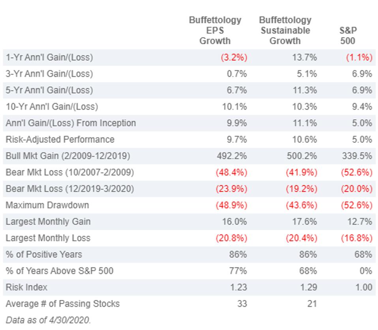
Task: Select the 1-Yr Ann'l Gain/(Loss) row label
Action: point(49,57)
